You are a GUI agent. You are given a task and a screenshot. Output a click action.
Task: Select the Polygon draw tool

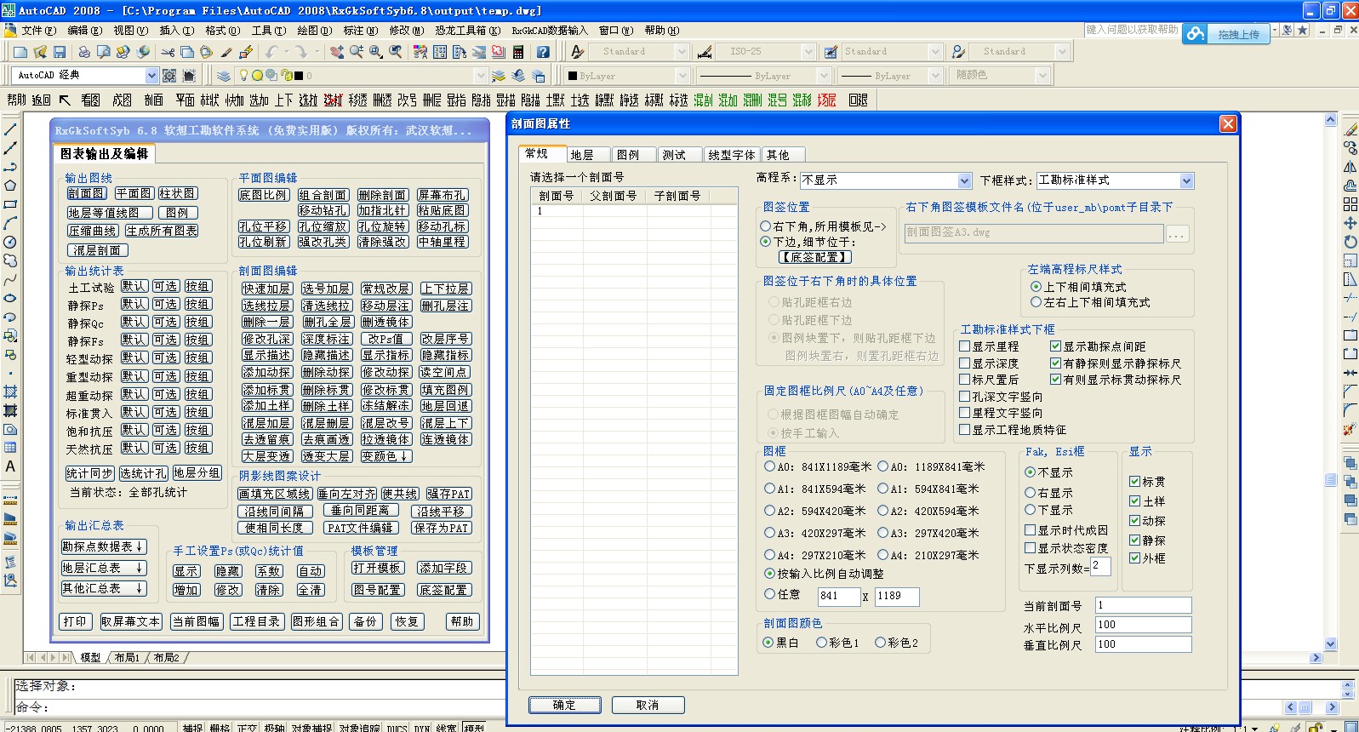click(10, 186)
